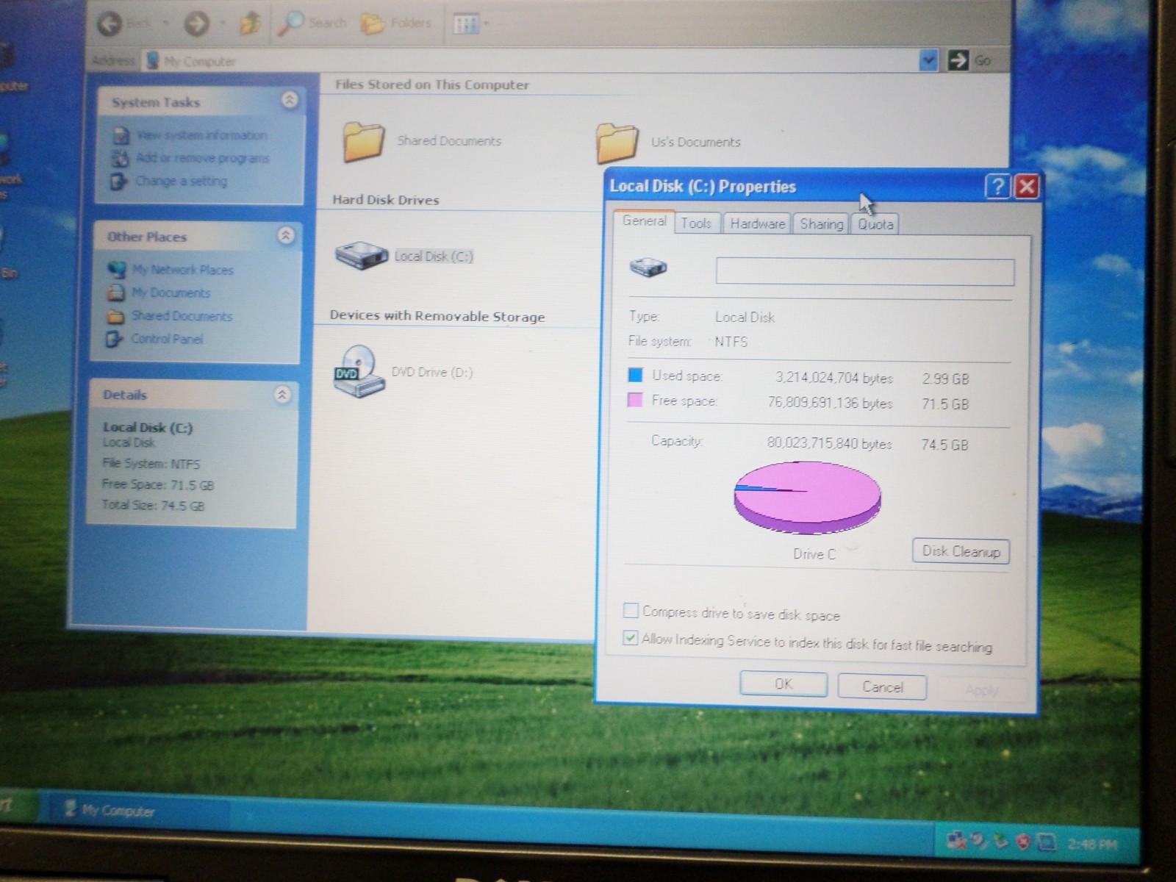Switch to the Quota tab
Screen dimensions: 1176x882
pyautogui.click(x=875, y=224)
